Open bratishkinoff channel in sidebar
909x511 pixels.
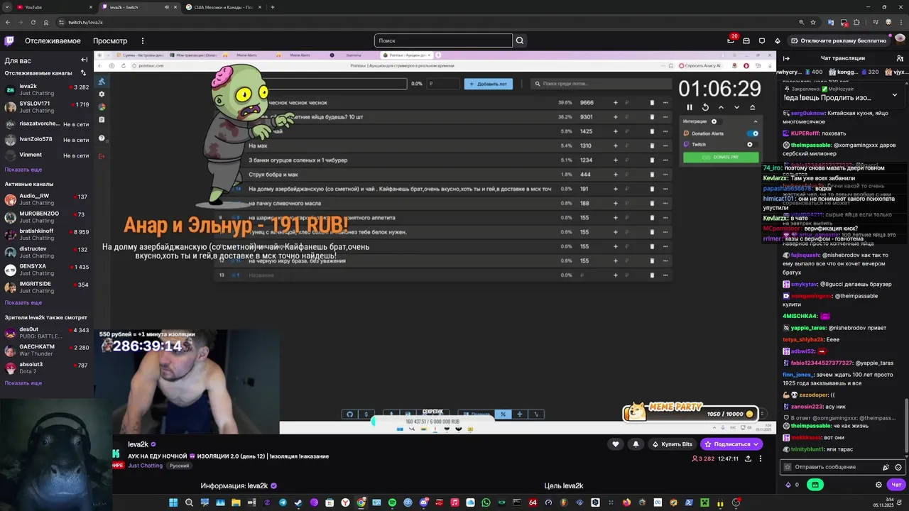(x=47, y=234)
